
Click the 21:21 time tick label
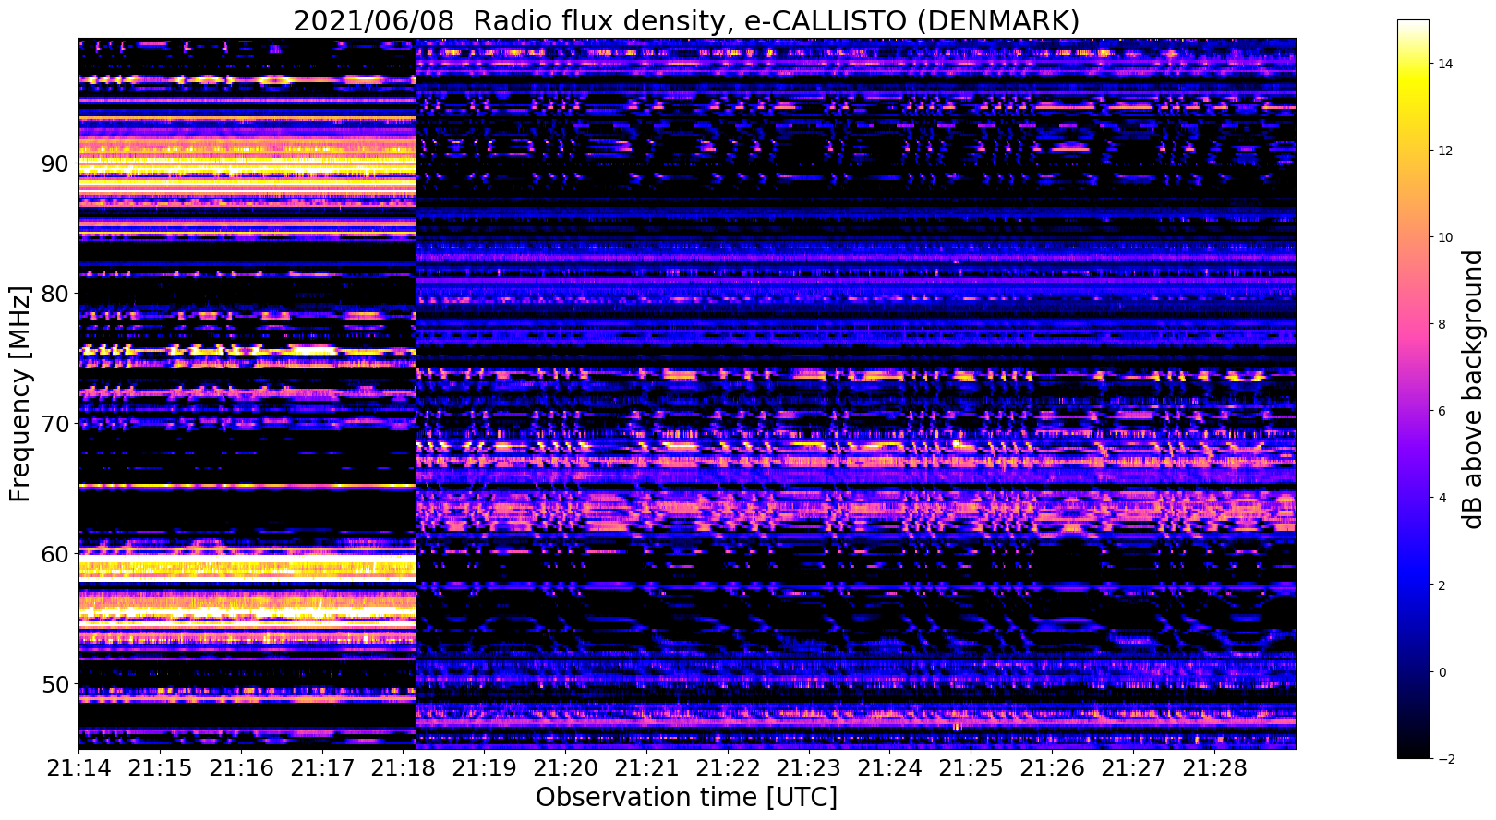tap(646, 768)
